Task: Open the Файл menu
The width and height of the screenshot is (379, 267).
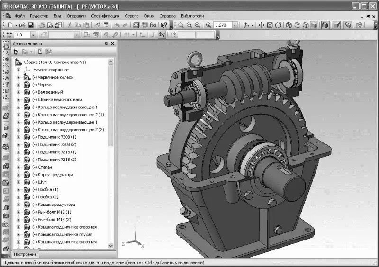Action: pyautogui.click(x=19, y=16)
